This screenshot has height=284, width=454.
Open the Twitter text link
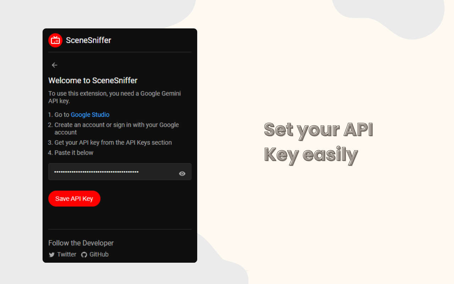[67, 255]
